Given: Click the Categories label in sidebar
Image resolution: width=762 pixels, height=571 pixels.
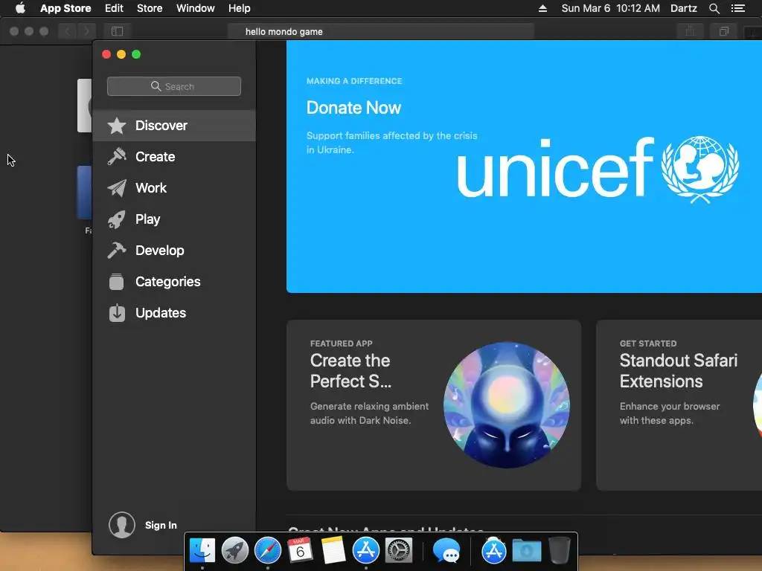Looking at the screenshot, I should click(x=167, y=282).
